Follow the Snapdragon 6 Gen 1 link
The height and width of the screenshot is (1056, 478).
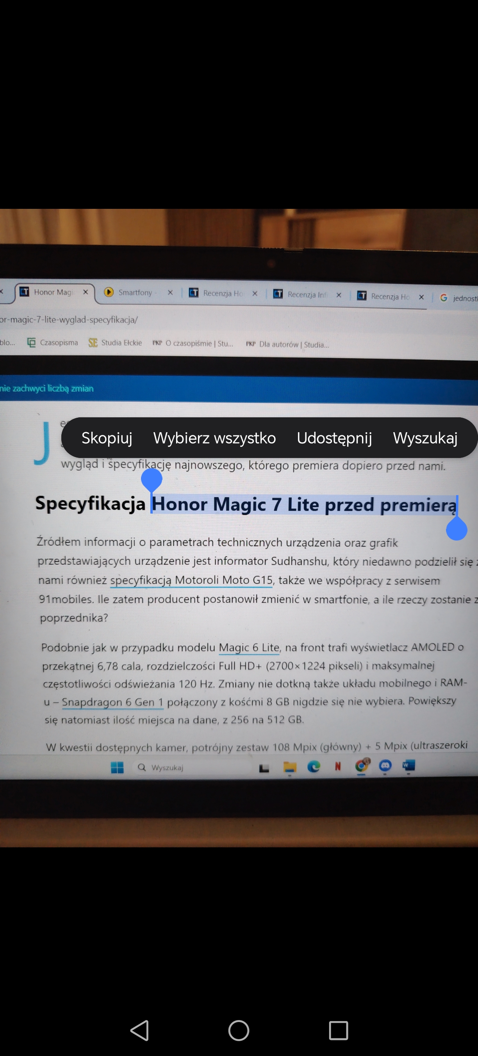112,702
